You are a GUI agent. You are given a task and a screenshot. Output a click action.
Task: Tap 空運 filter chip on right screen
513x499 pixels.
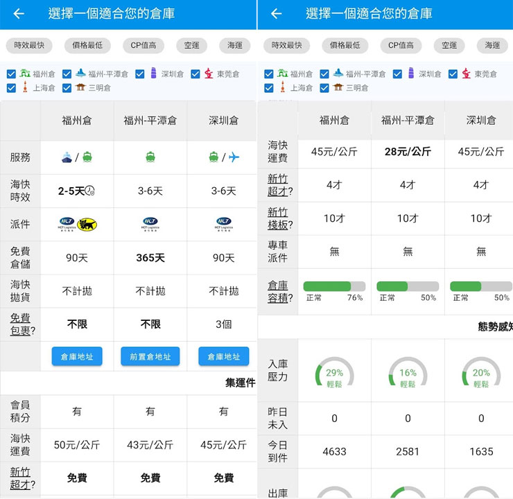[449, 45]
